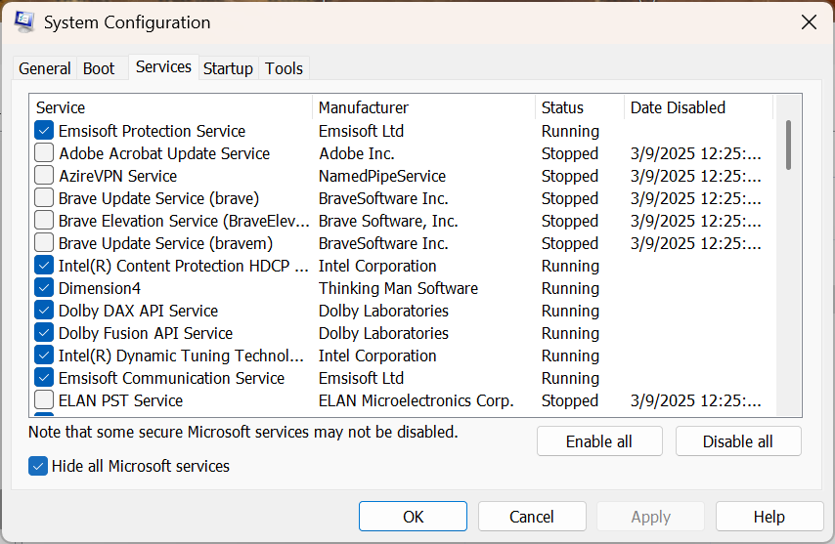
Task: Disable the Dimension4 service checkbox
Action: [x=44, y=288]
